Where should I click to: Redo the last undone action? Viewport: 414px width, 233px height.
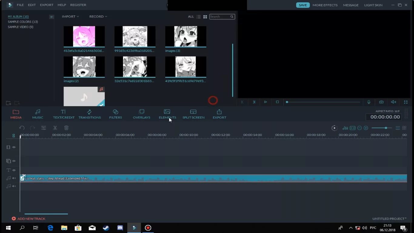click(32, 128)
